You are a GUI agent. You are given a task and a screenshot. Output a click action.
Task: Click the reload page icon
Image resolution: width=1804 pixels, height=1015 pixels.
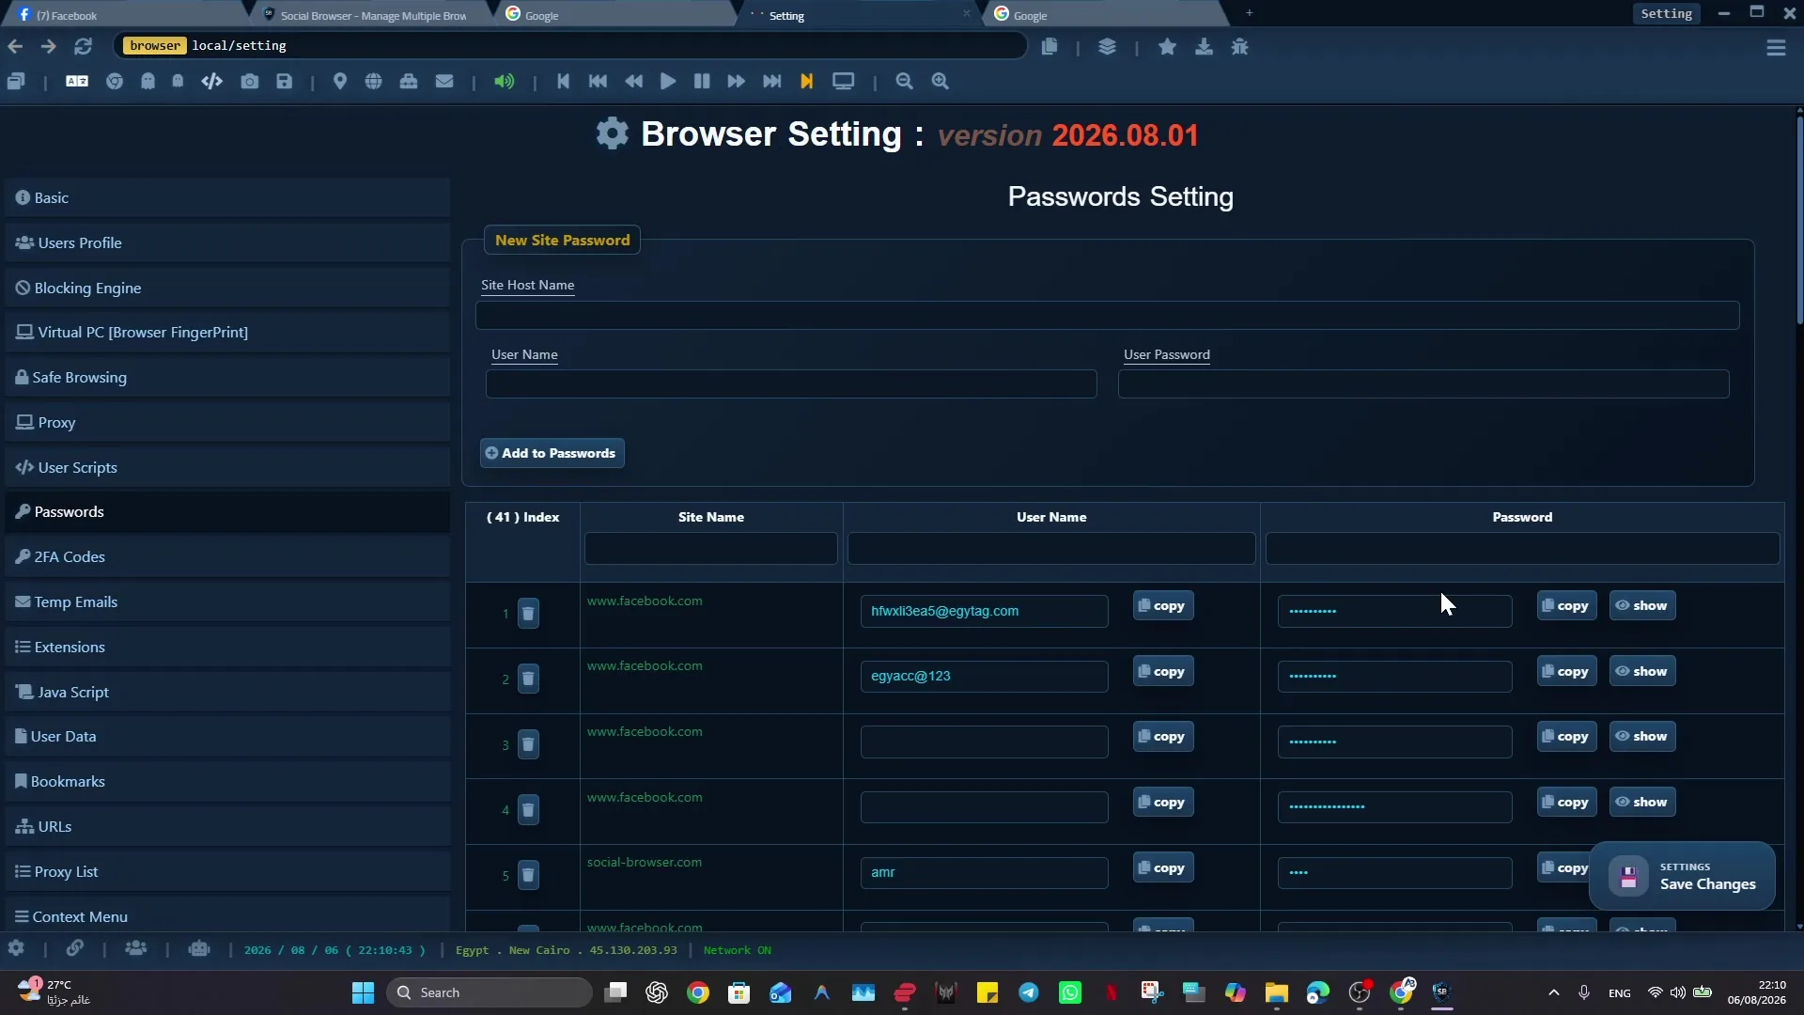[84, 46]
